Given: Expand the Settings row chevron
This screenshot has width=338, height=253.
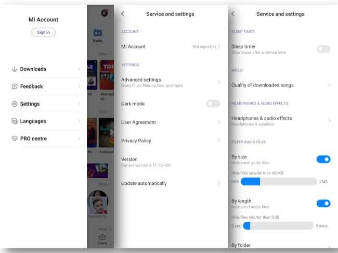Looking at the screenshot, I should point(79,104).
